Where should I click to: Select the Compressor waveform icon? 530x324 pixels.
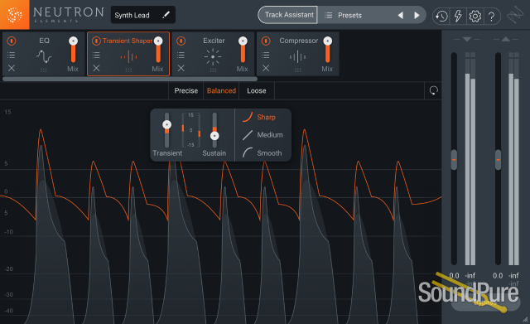[x=298, y=57]
